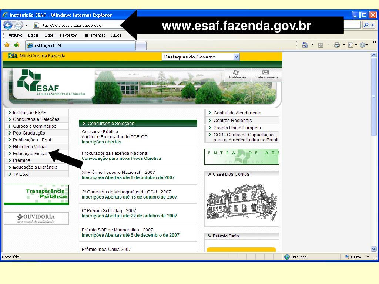Screen dimensions: 379x284
Task: Open the Pós-Graduação sidebar link
Action: click(x=29, y=133)
